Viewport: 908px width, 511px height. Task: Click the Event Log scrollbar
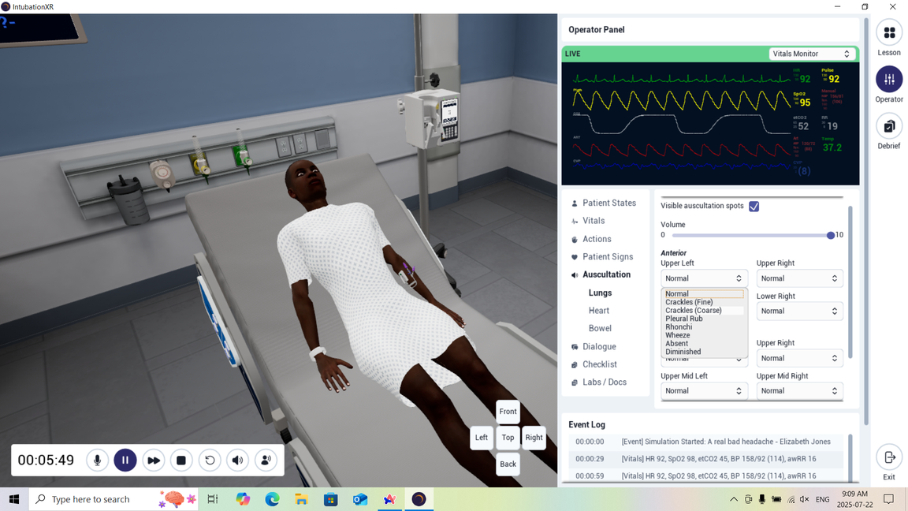pos(850,457)
